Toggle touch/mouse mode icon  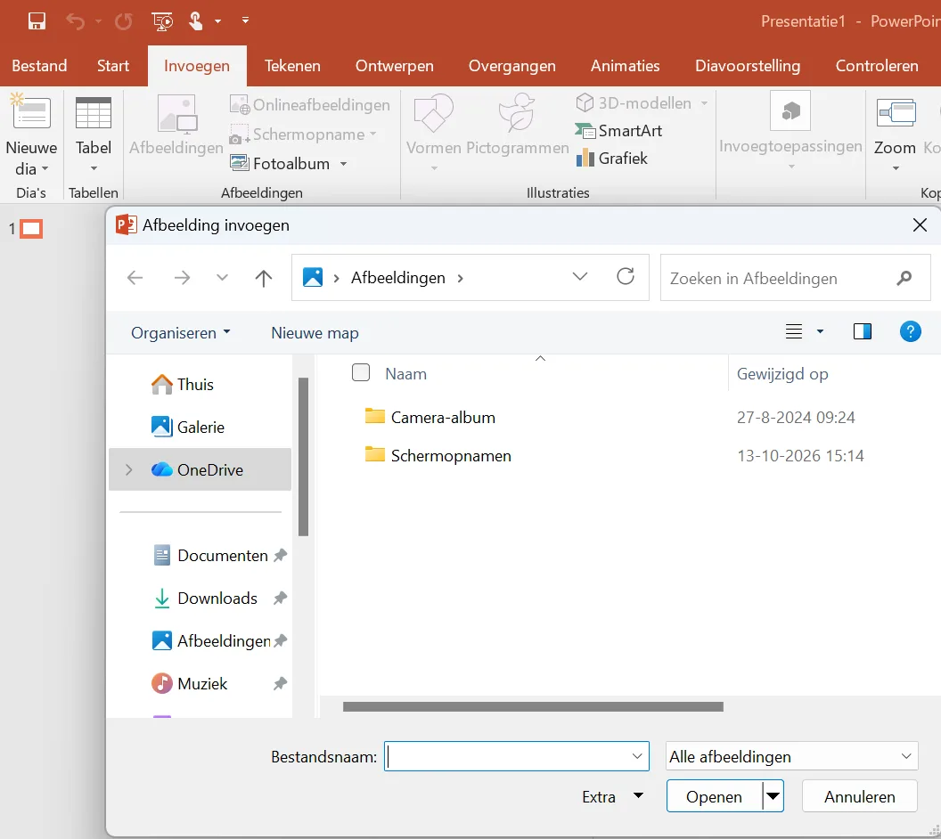[196, 21]
